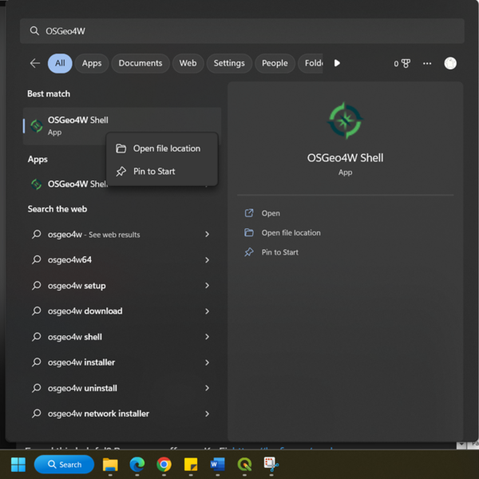This screenshot has width=479, height=479.
Task: Select the Apps filter tab
Action: (92, 63)
